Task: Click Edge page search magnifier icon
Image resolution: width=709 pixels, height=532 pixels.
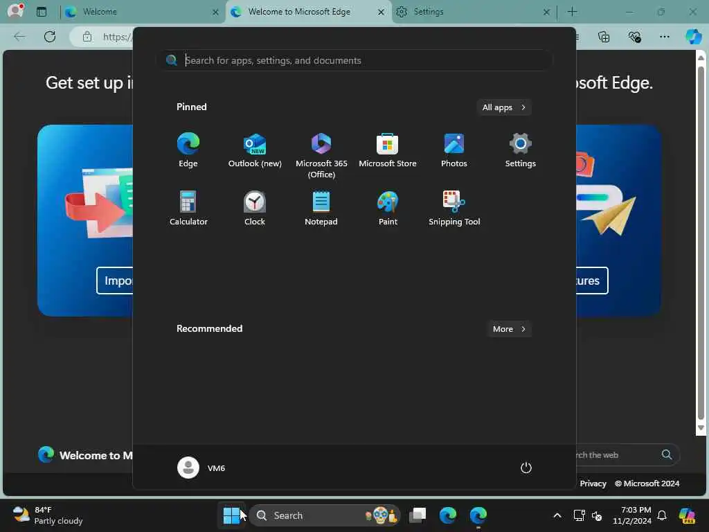Action: click(667, 454)
